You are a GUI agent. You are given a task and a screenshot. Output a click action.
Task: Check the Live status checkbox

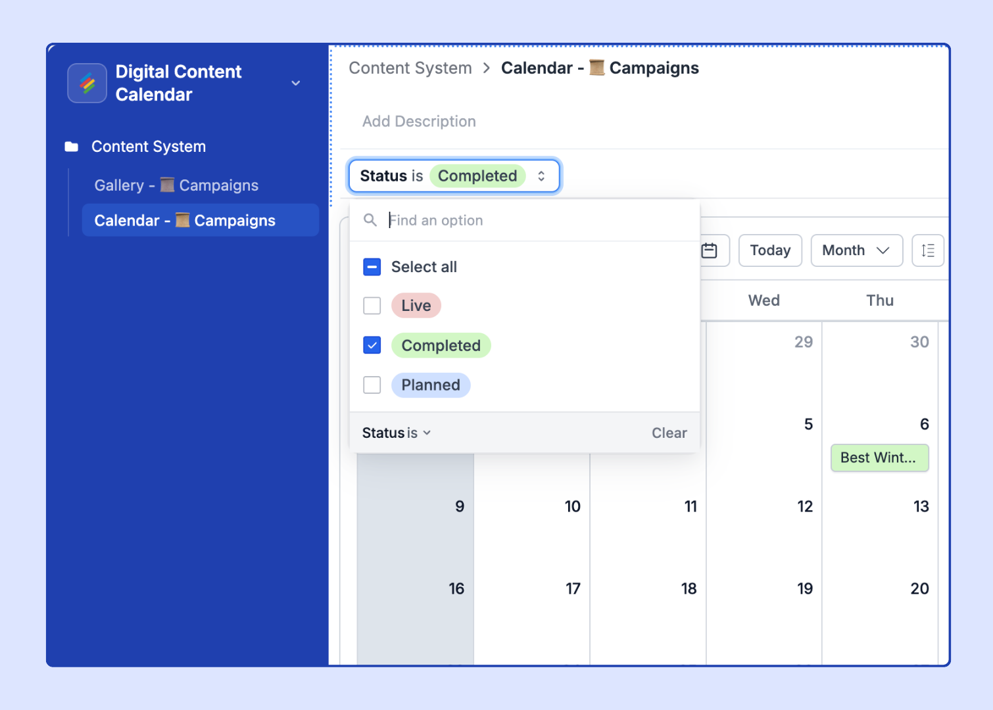pyautogui.click(x=372, y=306)
